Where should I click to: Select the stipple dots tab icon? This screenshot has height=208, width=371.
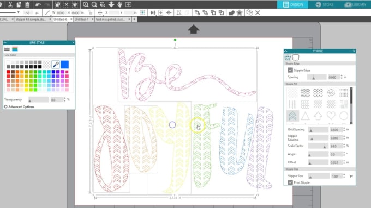pyautogui.click(x=288, y=57)
